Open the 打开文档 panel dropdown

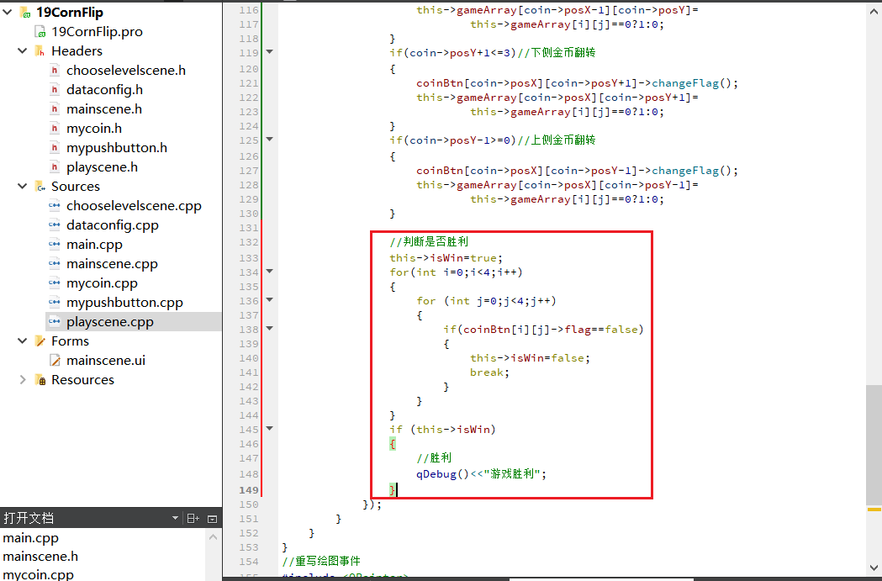[x=175, y=518]
